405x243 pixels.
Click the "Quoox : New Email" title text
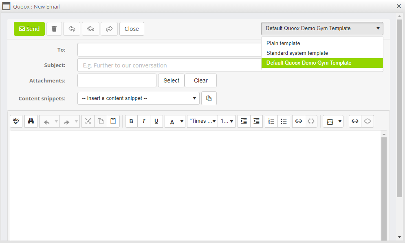(36, 7)
